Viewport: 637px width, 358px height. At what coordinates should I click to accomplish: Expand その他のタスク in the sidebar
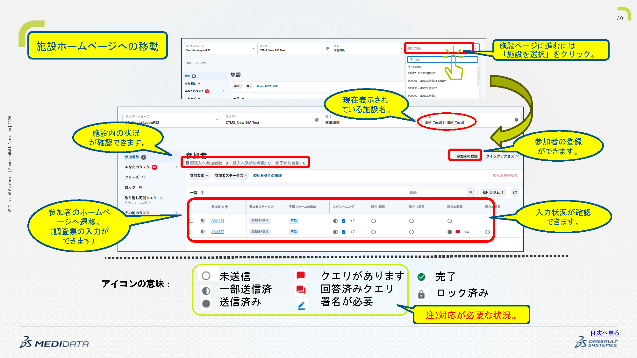tap(176, 213)
